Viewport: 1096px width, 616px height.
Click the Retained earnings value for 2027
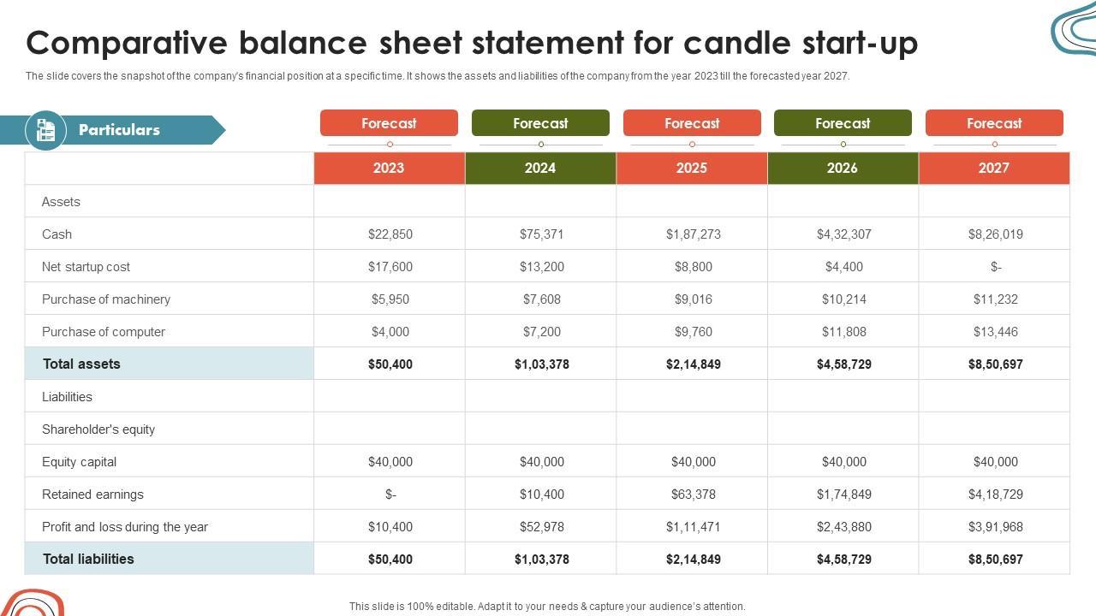click(x=995, y=495)
